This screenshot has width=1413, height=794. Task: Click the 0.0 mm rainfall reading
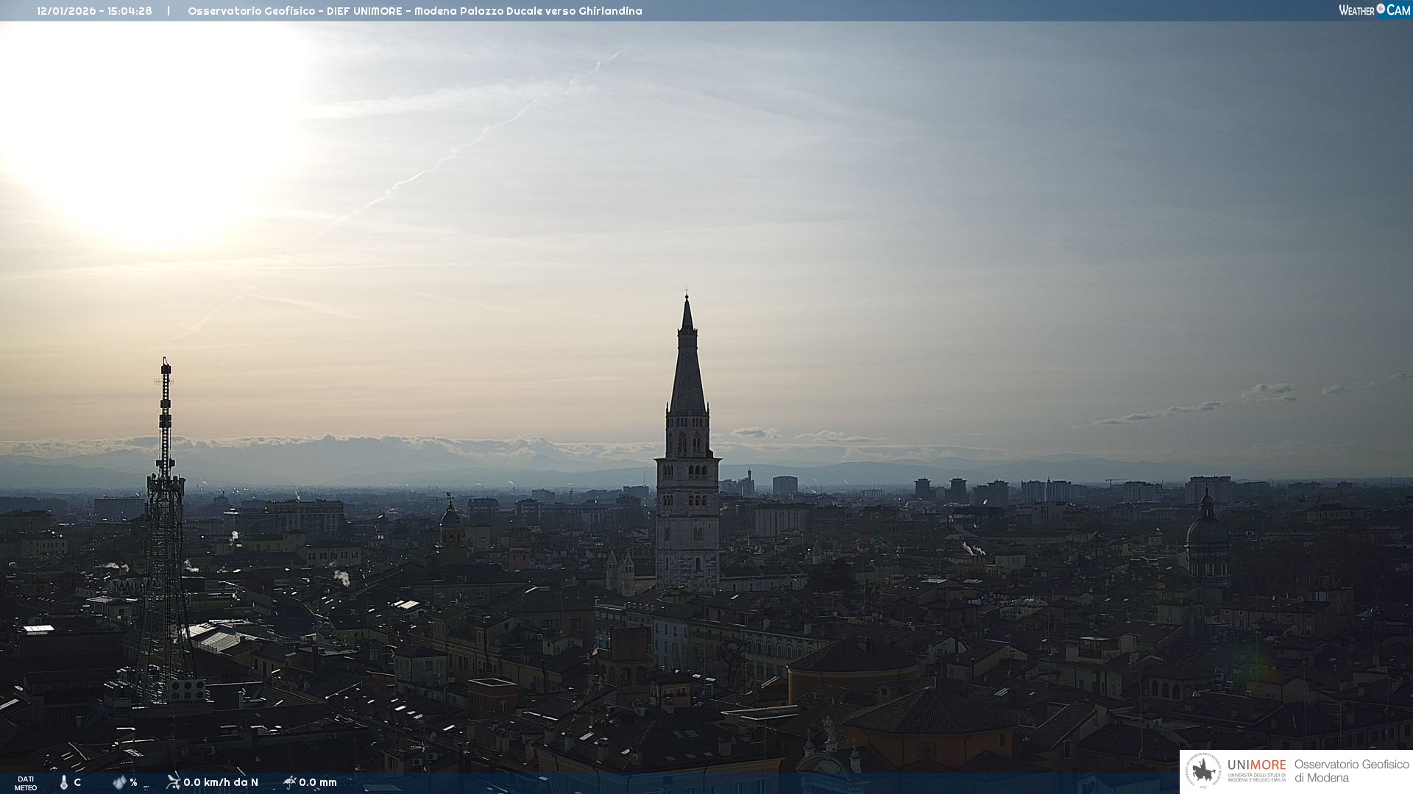(318, 782)
